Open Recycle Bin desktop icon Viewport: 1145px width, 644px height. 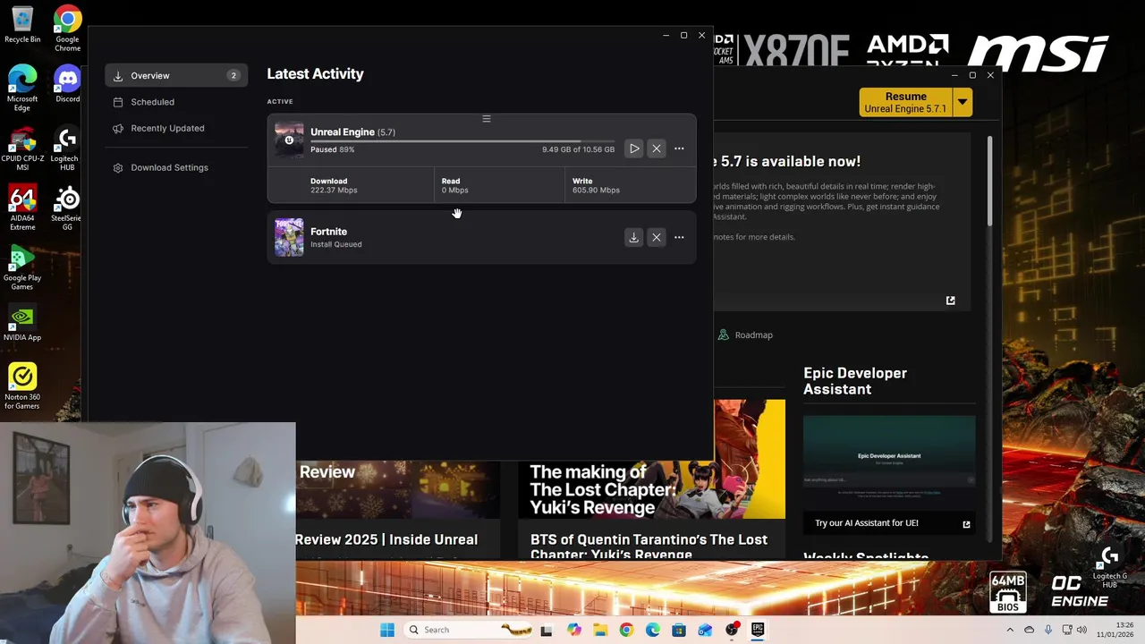tap(22, 24)
